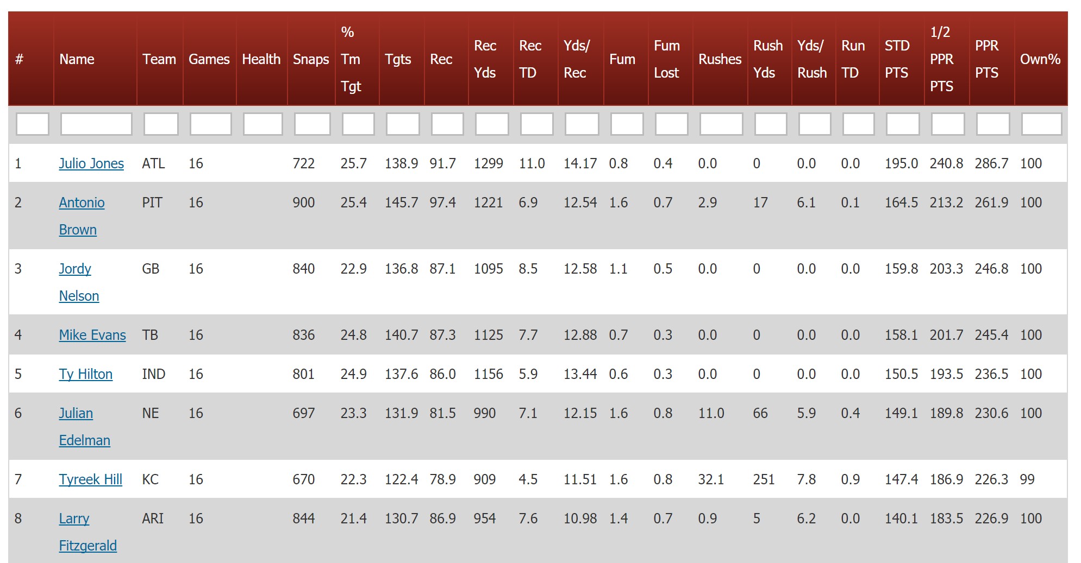Viewport: 1081px width, 563px height.
Task: Sort by PPR PTS column header
Action: 986,59
